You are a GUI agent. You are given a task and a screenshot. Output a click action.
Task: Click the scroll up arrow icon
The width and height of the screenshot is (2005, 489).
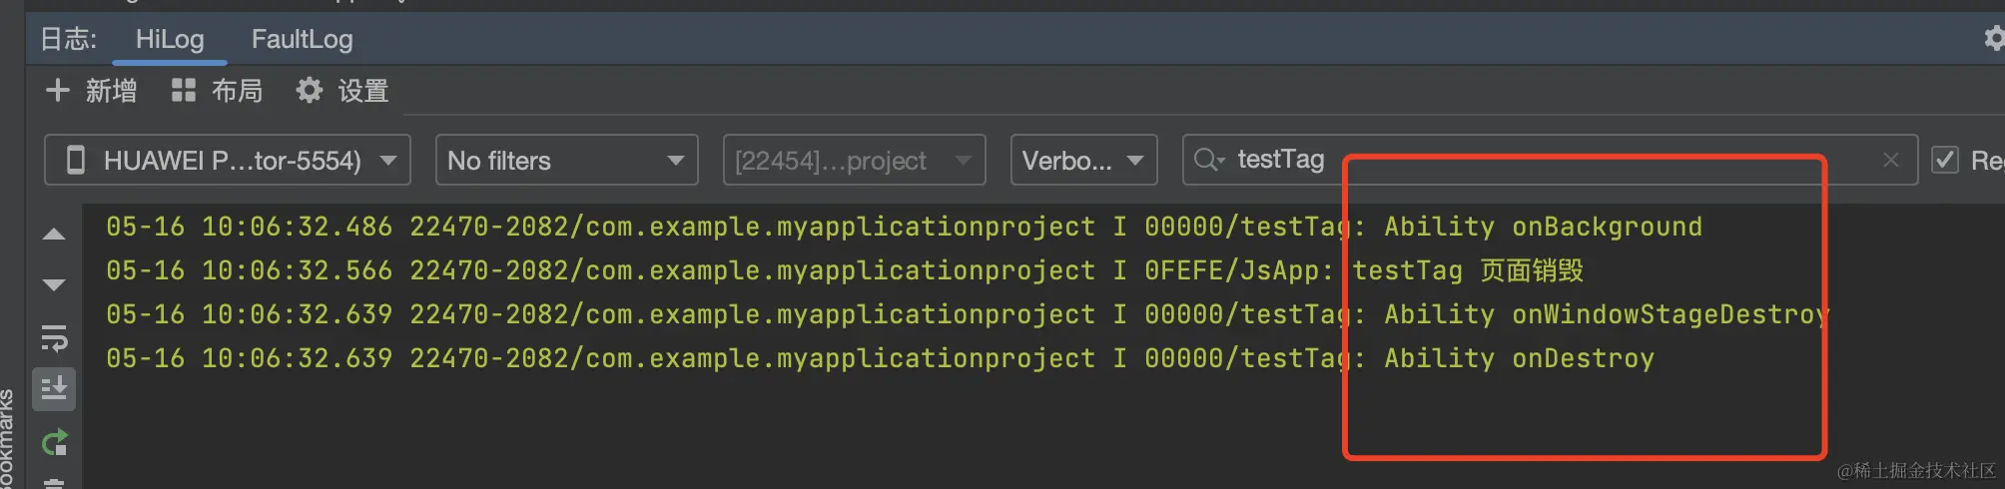[54, 236]
